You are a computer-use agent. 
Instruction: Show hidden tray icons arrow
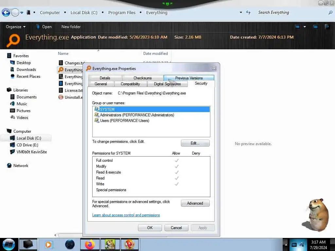[x=286, y=244]
